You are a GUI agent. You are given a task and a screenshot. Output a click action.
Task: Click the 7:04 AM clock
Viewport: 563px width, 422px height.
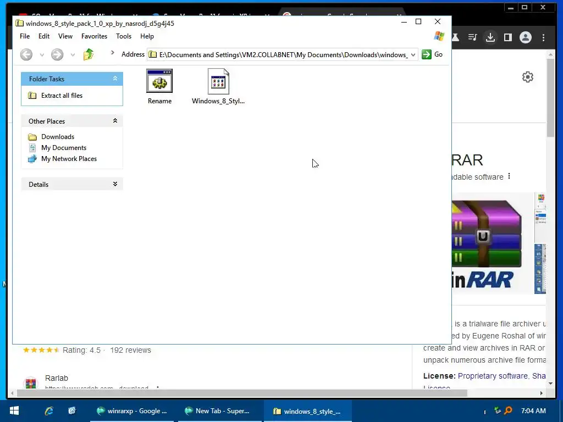tap(533, 411)
